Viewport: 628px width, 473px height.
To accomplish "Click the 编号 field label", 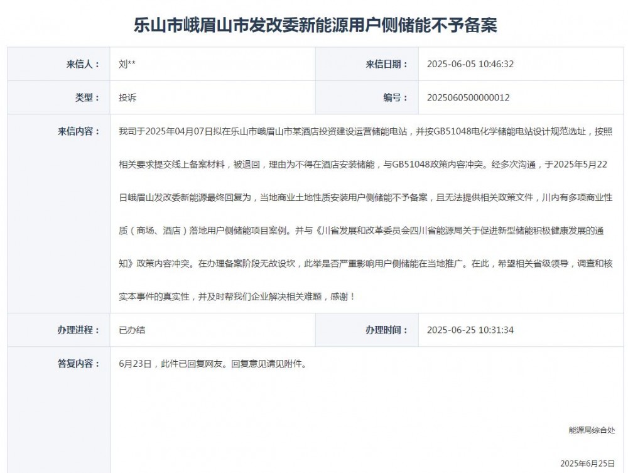I will point(396,97).
